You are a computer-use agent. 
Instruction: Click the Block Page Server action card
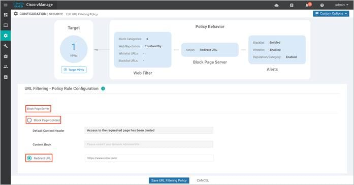tap(210, 50)
